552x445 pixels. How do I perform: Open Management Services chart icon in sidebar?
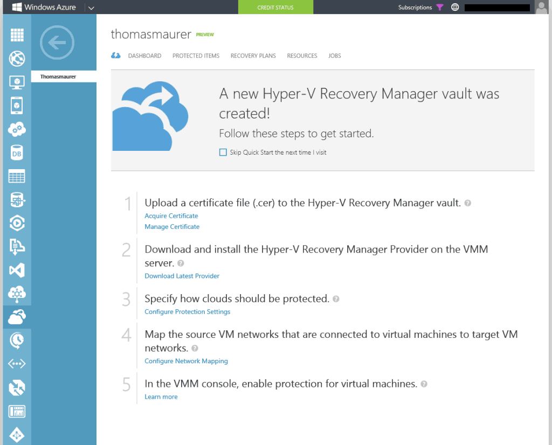(x=17, y=411)
